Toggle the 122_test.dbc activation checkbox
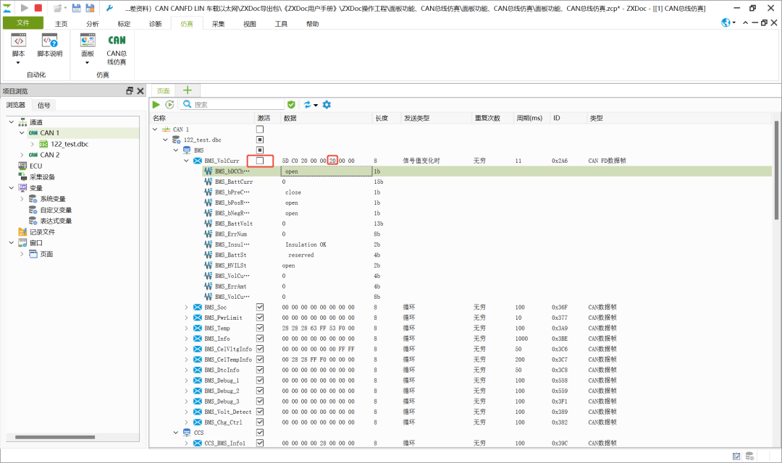The image size is (782, 463). tap(260, 140)
